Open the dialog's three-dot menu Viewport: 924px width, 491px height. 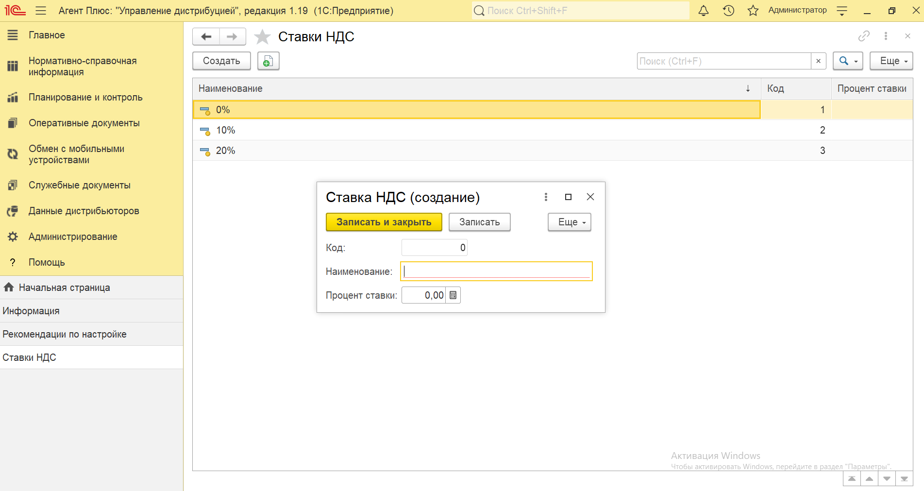tap(546, 197)
